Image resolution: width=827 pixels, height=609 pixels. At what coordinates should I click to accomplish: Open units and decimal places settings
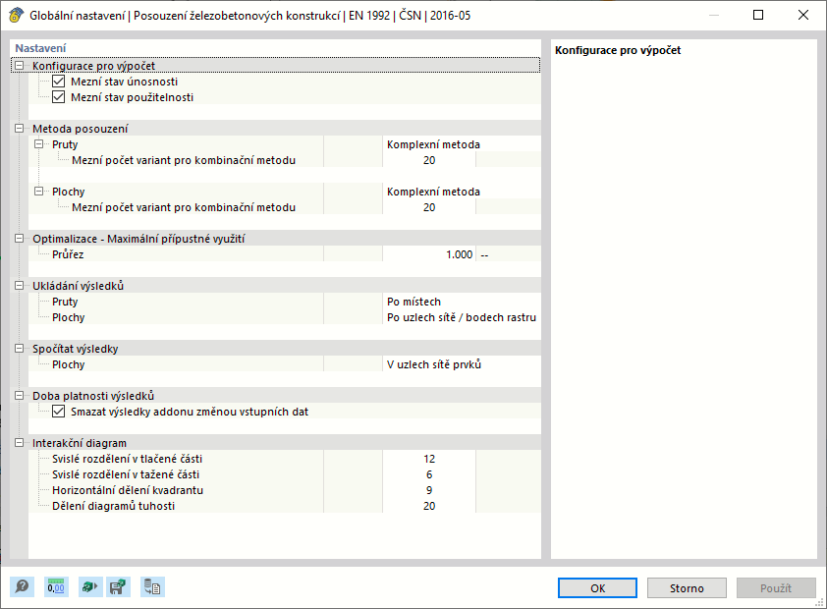click(56, 586)
